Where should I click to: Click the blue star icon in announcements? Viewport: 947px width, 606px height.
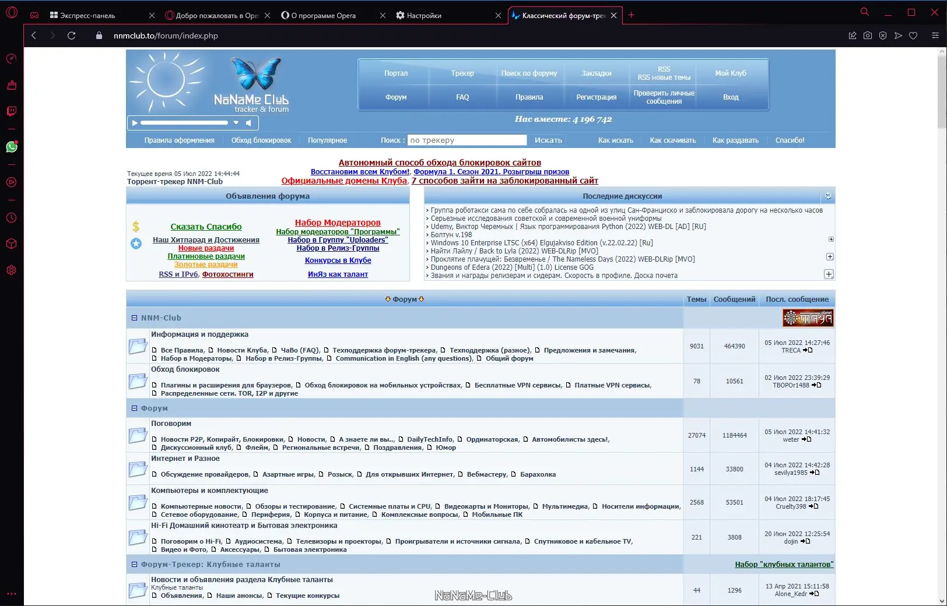click(136, 244)
